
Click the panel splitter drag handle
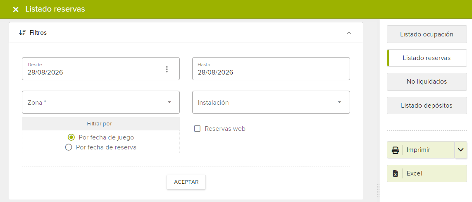pyautogui.click(x=378, y=190)
